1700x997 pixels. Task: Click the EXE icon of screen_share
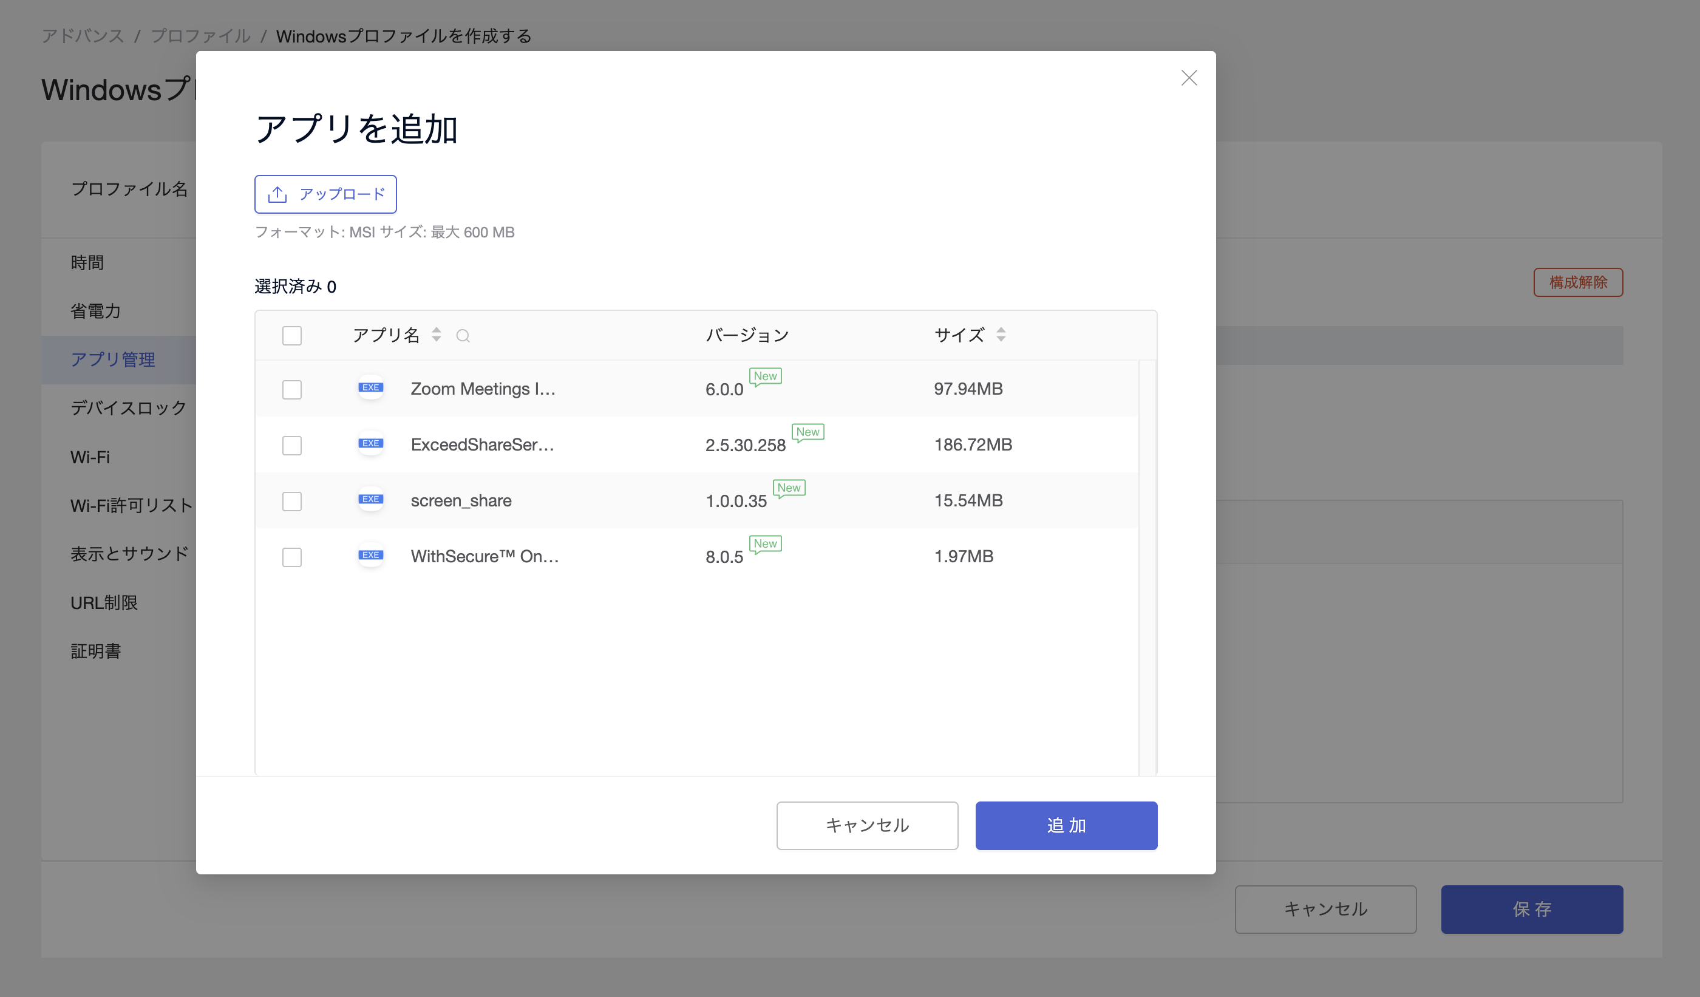pyautogui.click(x=370, y=500)
